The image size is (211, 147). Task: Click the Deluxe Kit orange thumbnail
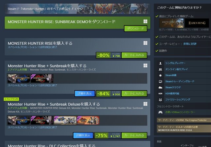[x=88, y=120]
